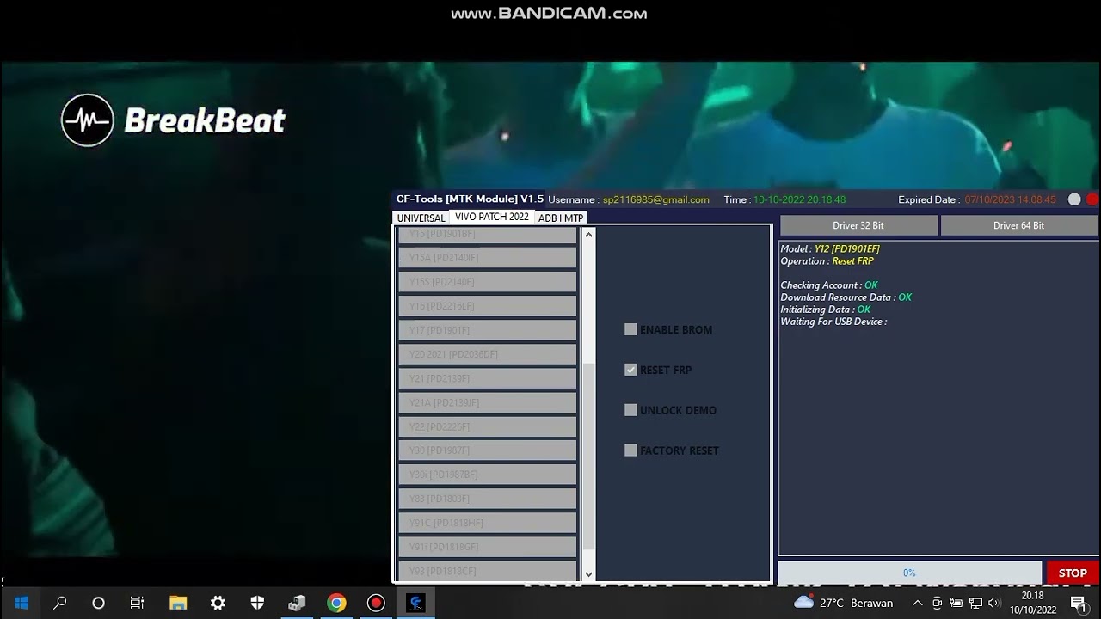
Task: Select model Y91C [PD1818HF]
Action: pyautogui.click(x=488, y=522)
